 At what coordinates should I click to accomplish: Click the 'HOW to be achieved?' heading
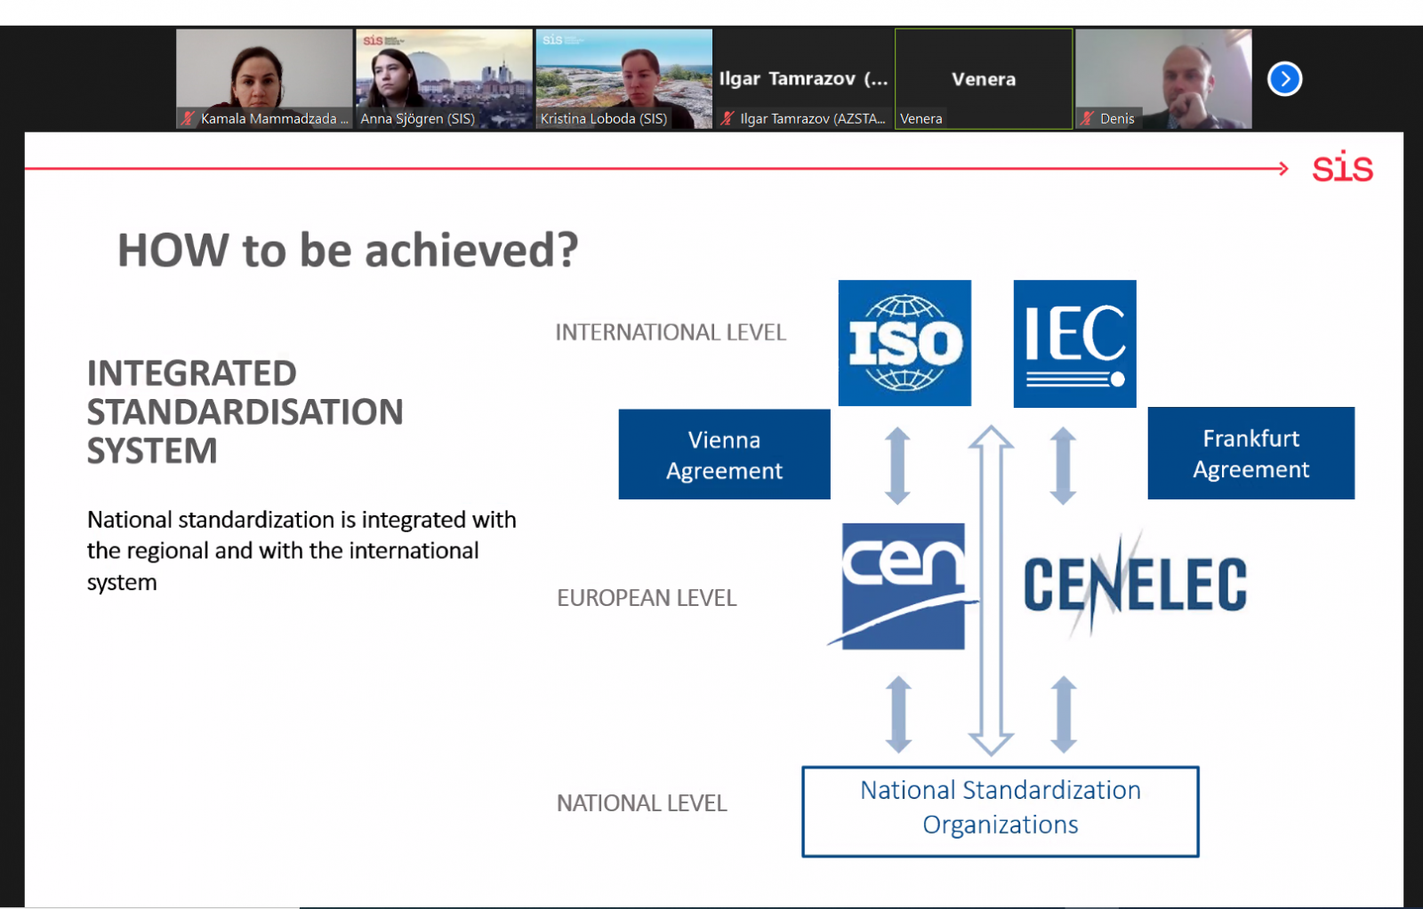(348, 250)
